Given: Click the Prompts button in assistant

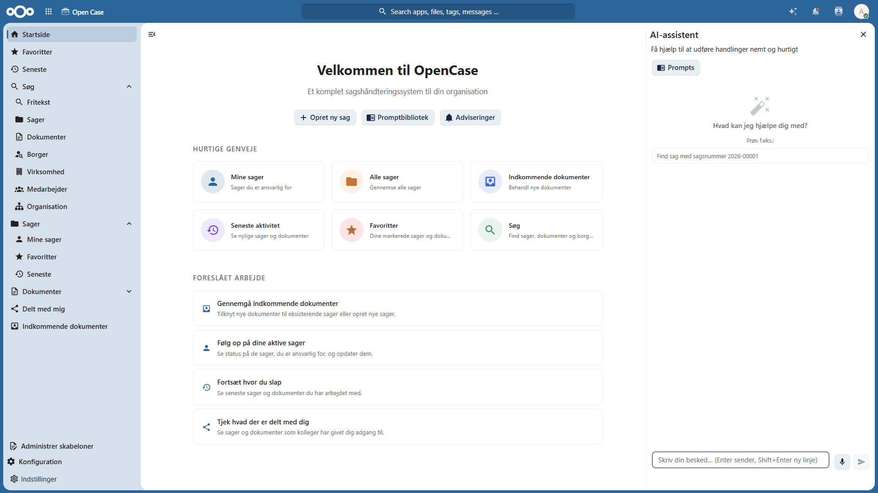Looking at the screenshot, I should [676, 68].
